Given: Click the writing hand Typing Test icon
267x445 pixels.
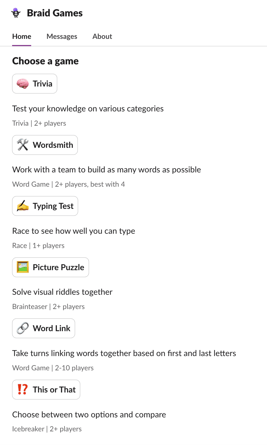Looking at the screenshot, I should click(x=23, y=206).
